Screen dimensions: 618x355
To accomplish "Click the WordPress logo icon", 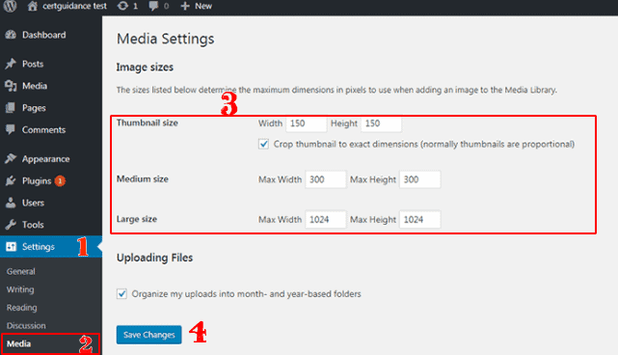I will (10, 6).
